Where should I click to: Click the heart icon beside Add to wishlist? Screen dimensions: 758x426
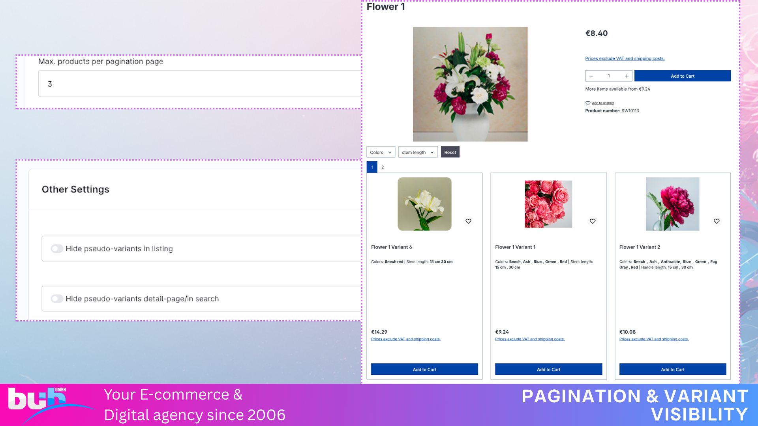[x=588, y=103]
